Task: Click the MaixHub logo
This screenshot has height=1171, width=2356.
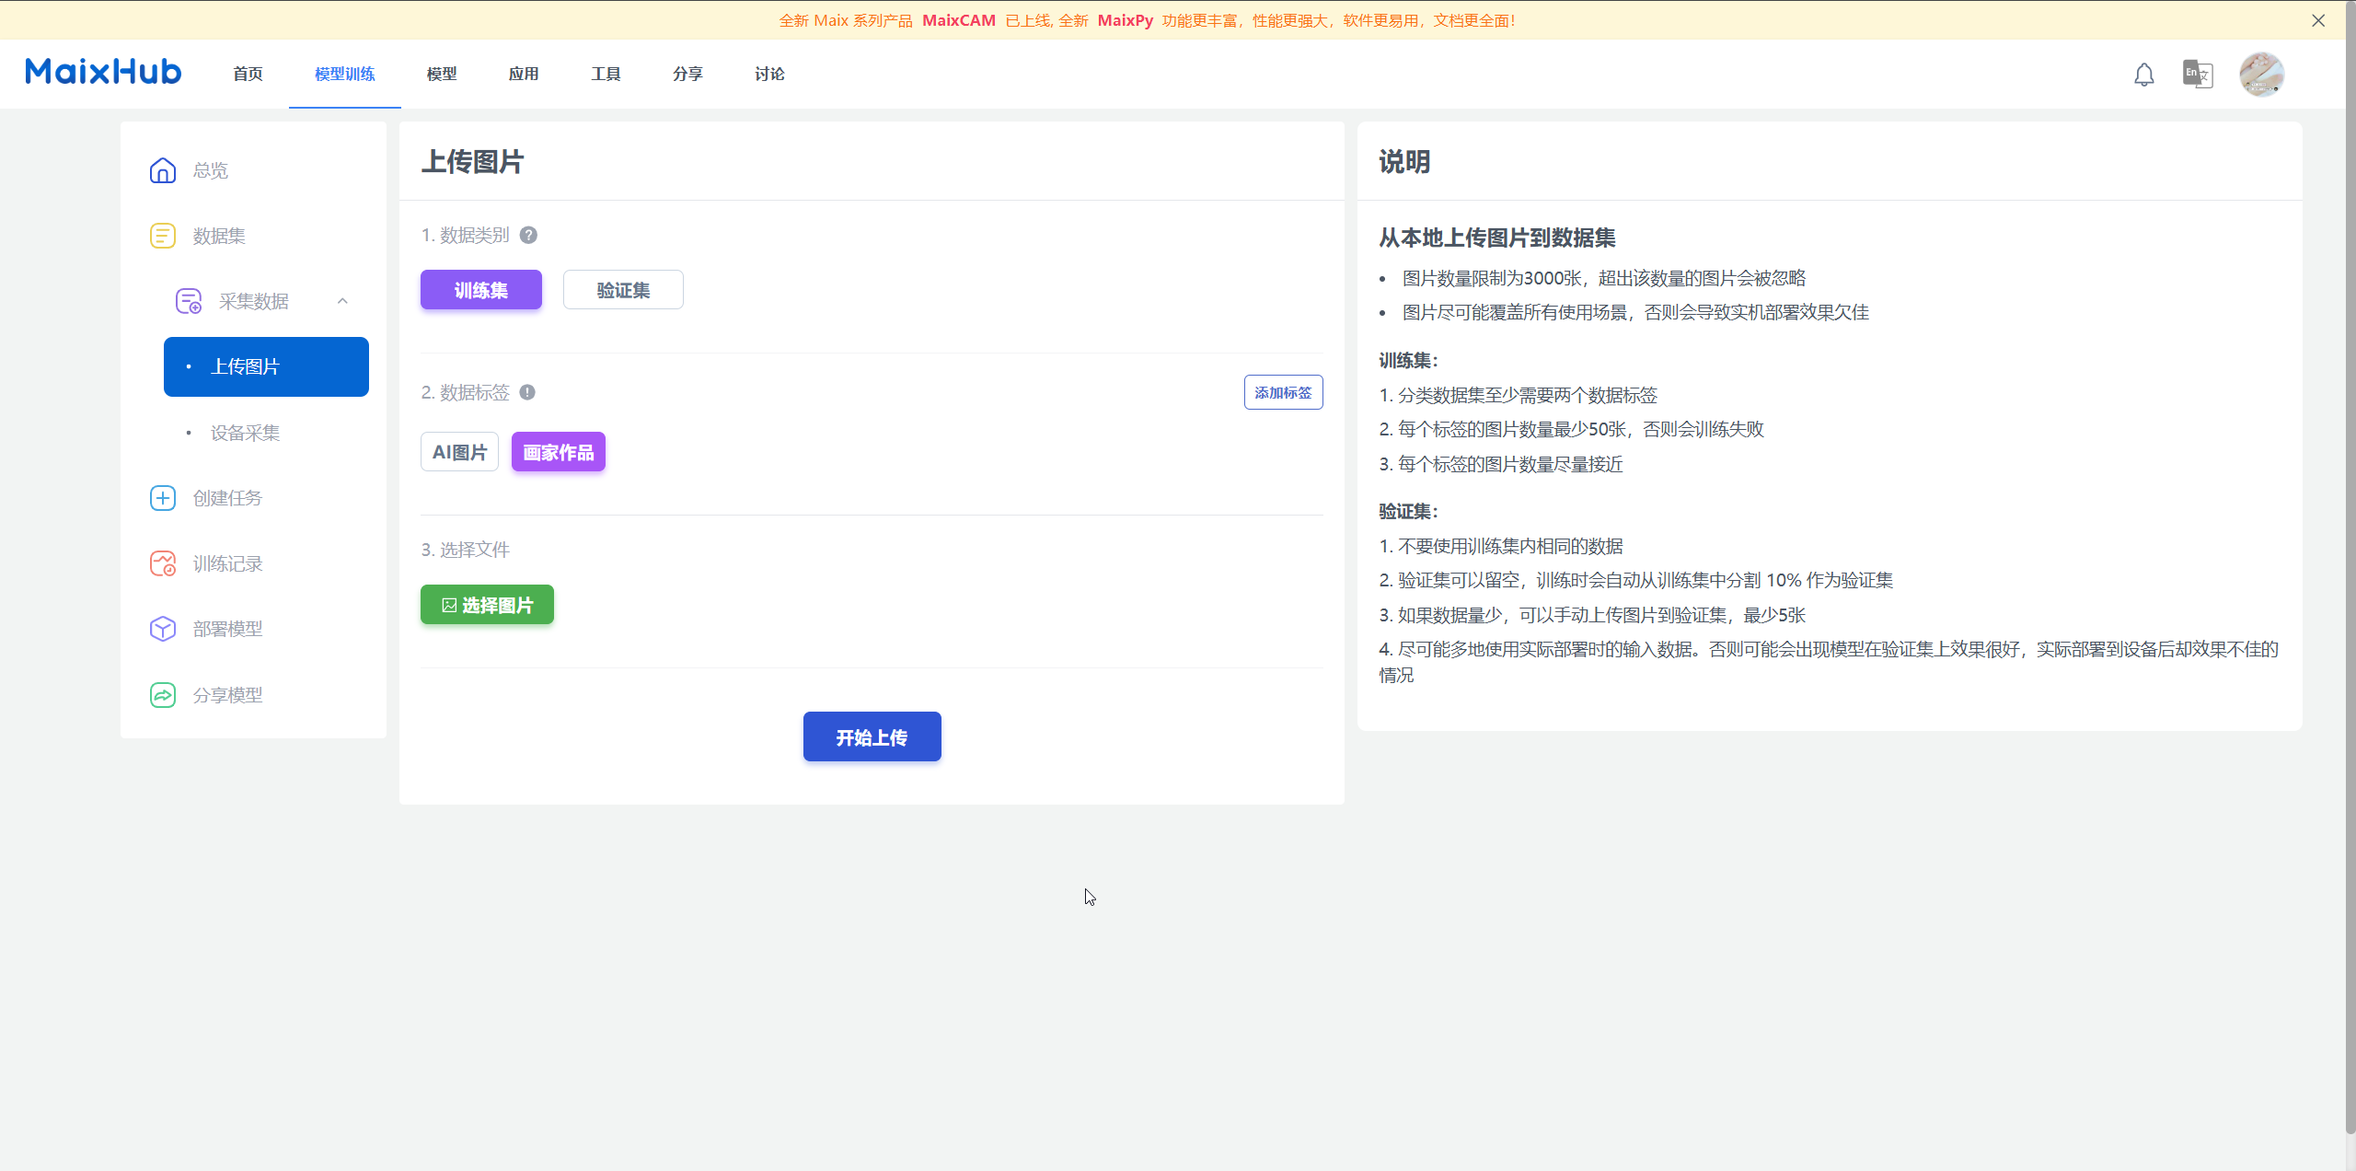Action: click(x=103, y=72)
